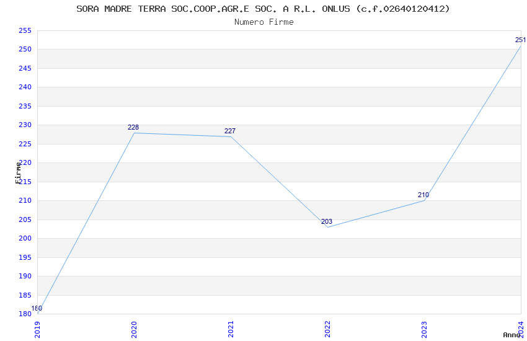Click the Anno axis title
The image size is (527, 341).
(511, 335)
